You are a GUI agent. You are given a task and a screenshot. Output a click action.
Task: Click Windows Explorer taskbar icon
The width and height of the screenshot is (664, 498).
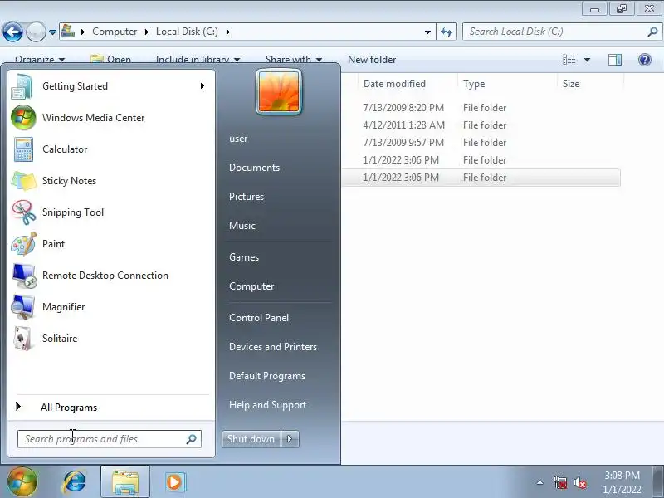[x=125, y=482]
